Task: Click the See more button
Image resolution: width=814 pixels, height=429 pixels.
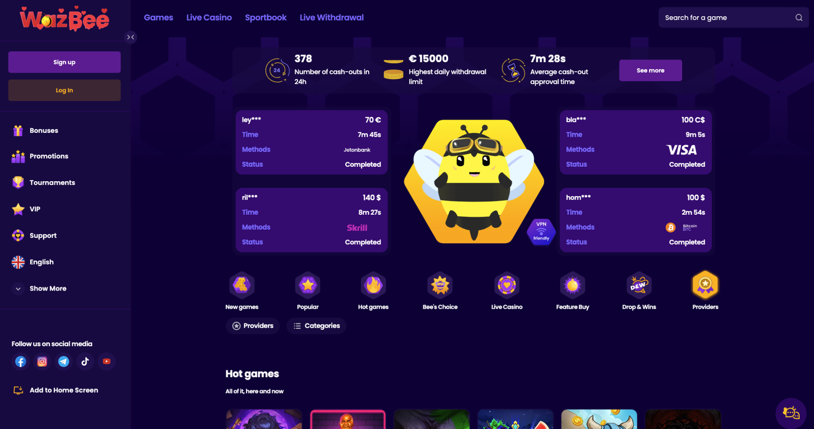Action: (x=651, y=70)
